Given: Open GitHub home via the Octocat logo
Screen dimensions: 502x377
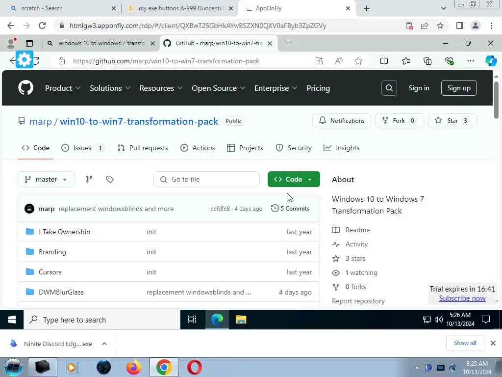Looking at the screenshot, I should [25, 87].
